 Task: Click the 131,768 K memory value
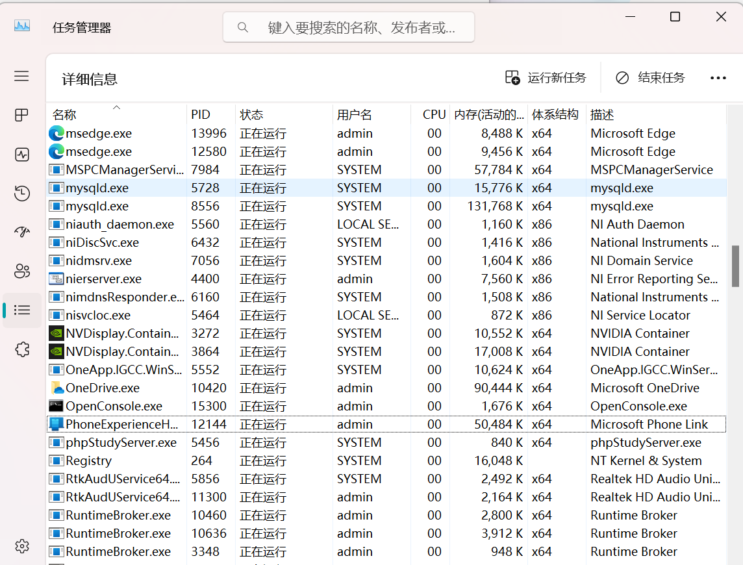coord(495,206)
